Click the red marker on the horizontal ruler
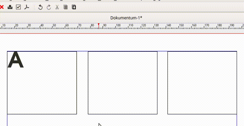 (99, 24)
